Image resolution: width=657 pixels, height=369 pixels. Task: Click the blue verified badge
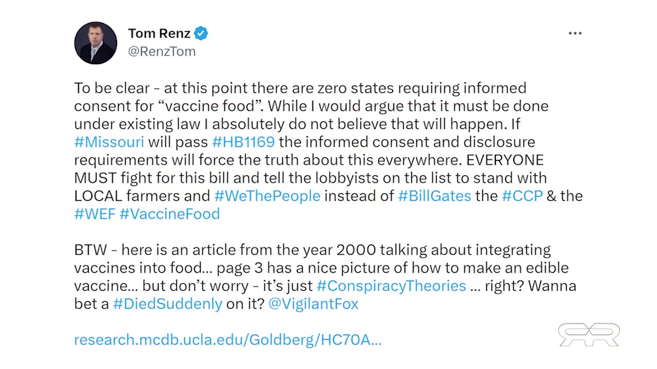[201, 34]
